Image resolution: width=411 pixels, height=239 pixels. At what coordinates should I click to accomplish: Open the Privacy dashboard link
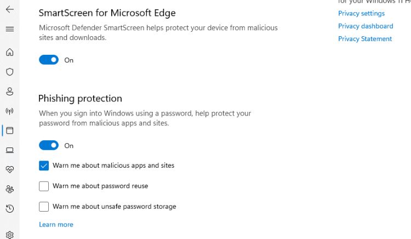point(366,26)
